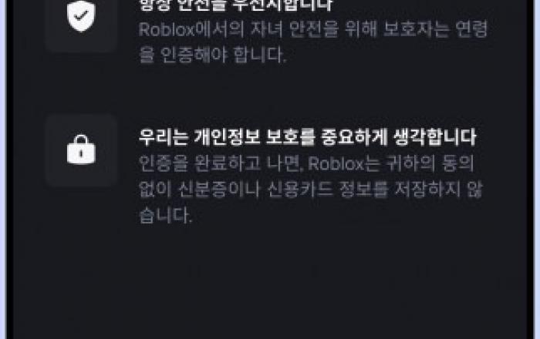The image size is (540, 339).
Task: Click '저장하지 않' at the line end
Action: (438, 190)
